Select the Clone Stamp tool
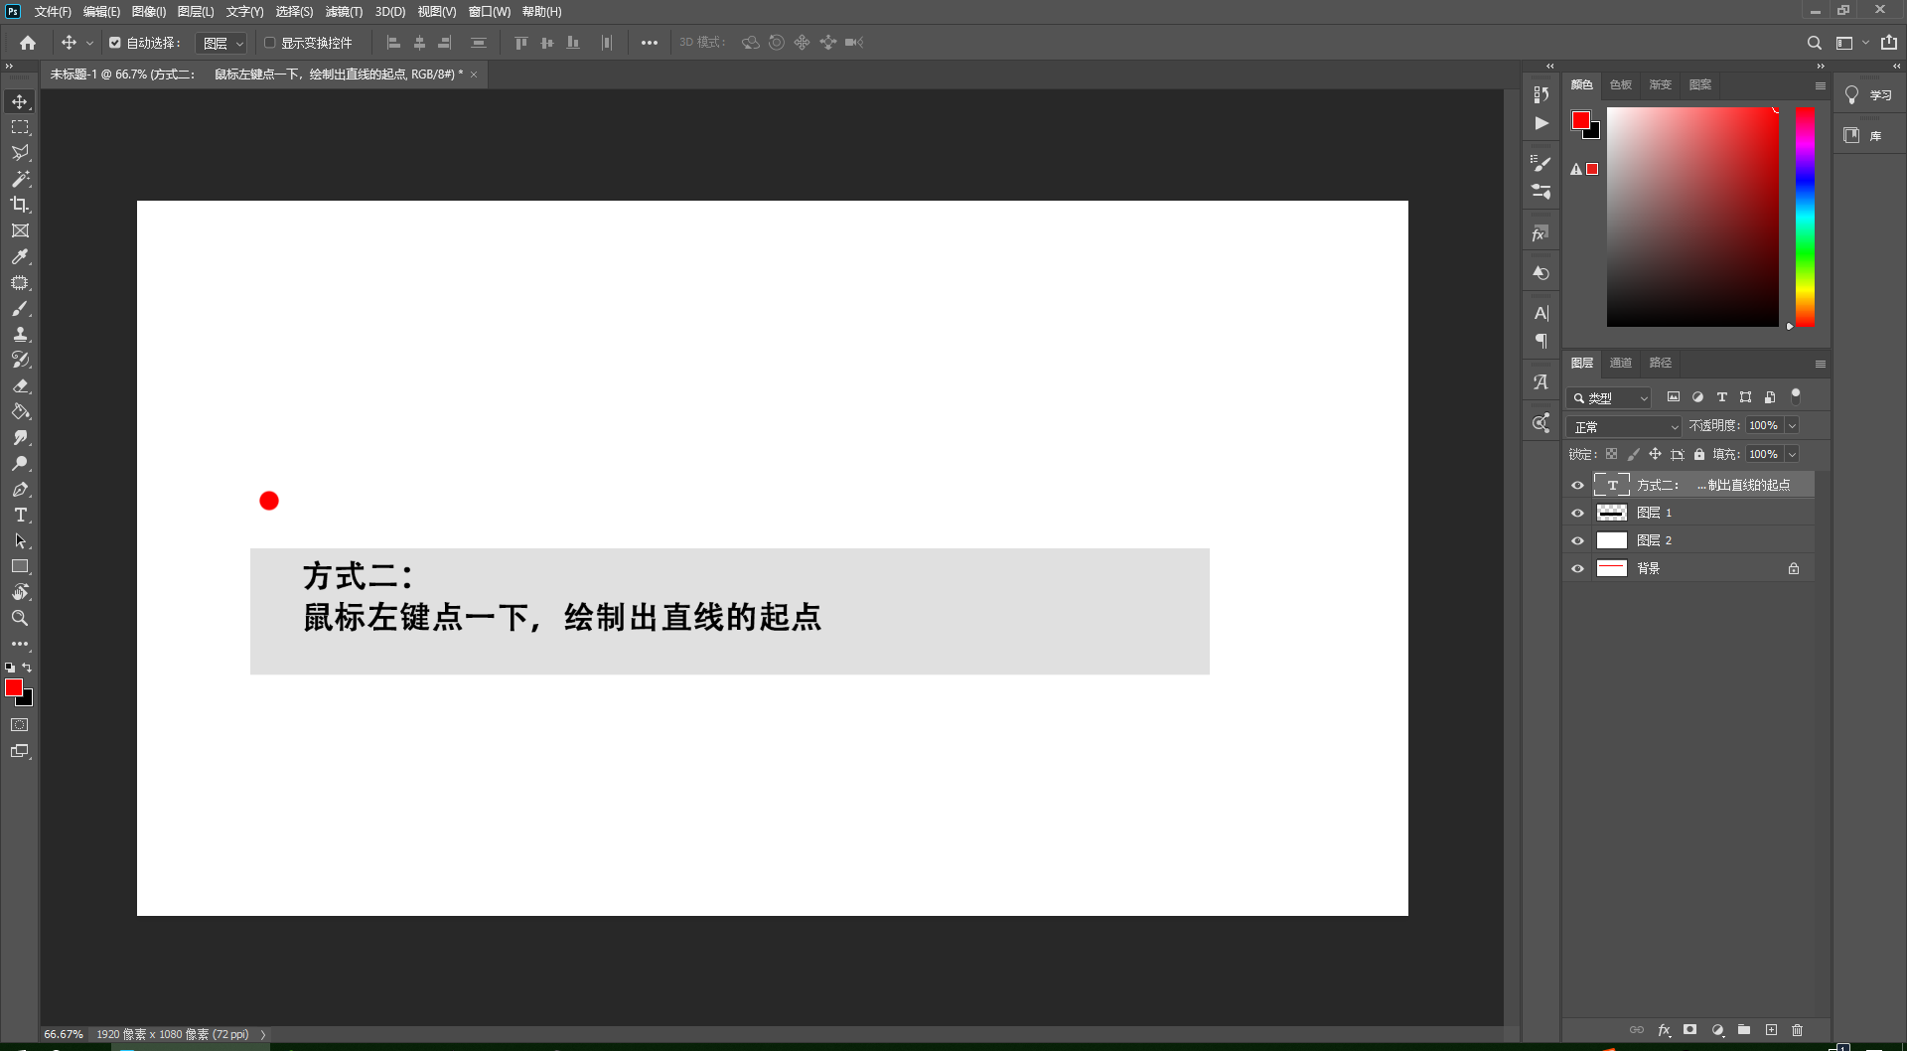1907x1051 pixels. (20, 334)
